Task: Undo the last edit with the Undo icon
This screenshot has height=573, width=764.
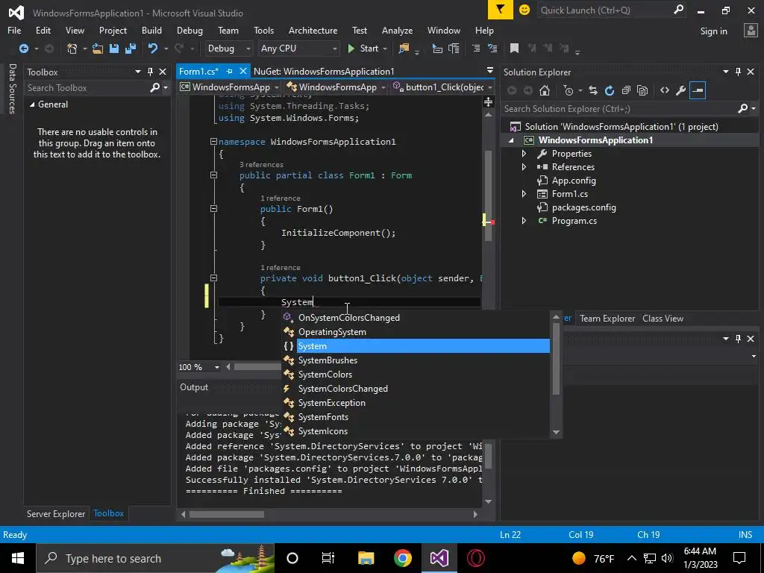Action: pyautogui.click(x=153, y=48)
